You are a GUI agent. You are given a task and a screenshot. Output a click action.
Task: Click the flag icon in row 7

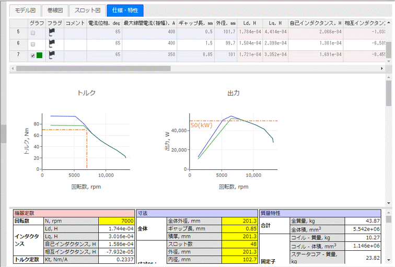(x=52, y=55)
